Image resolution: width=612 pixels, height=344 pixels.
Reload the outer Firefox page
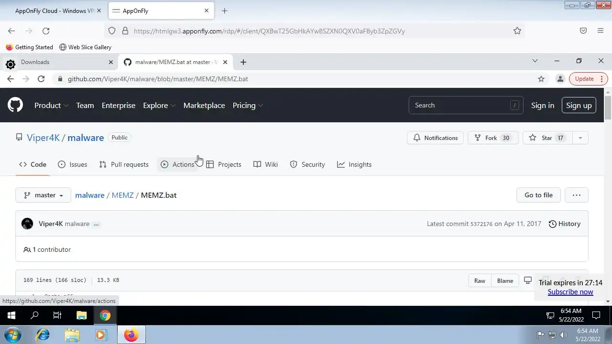tap(46, 31)
